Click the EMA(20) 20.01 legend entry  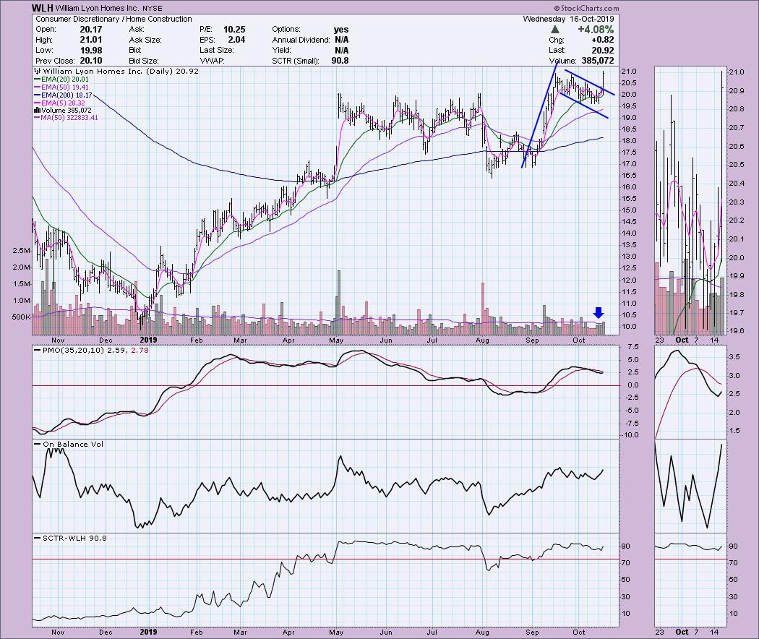tap(65, 80)
